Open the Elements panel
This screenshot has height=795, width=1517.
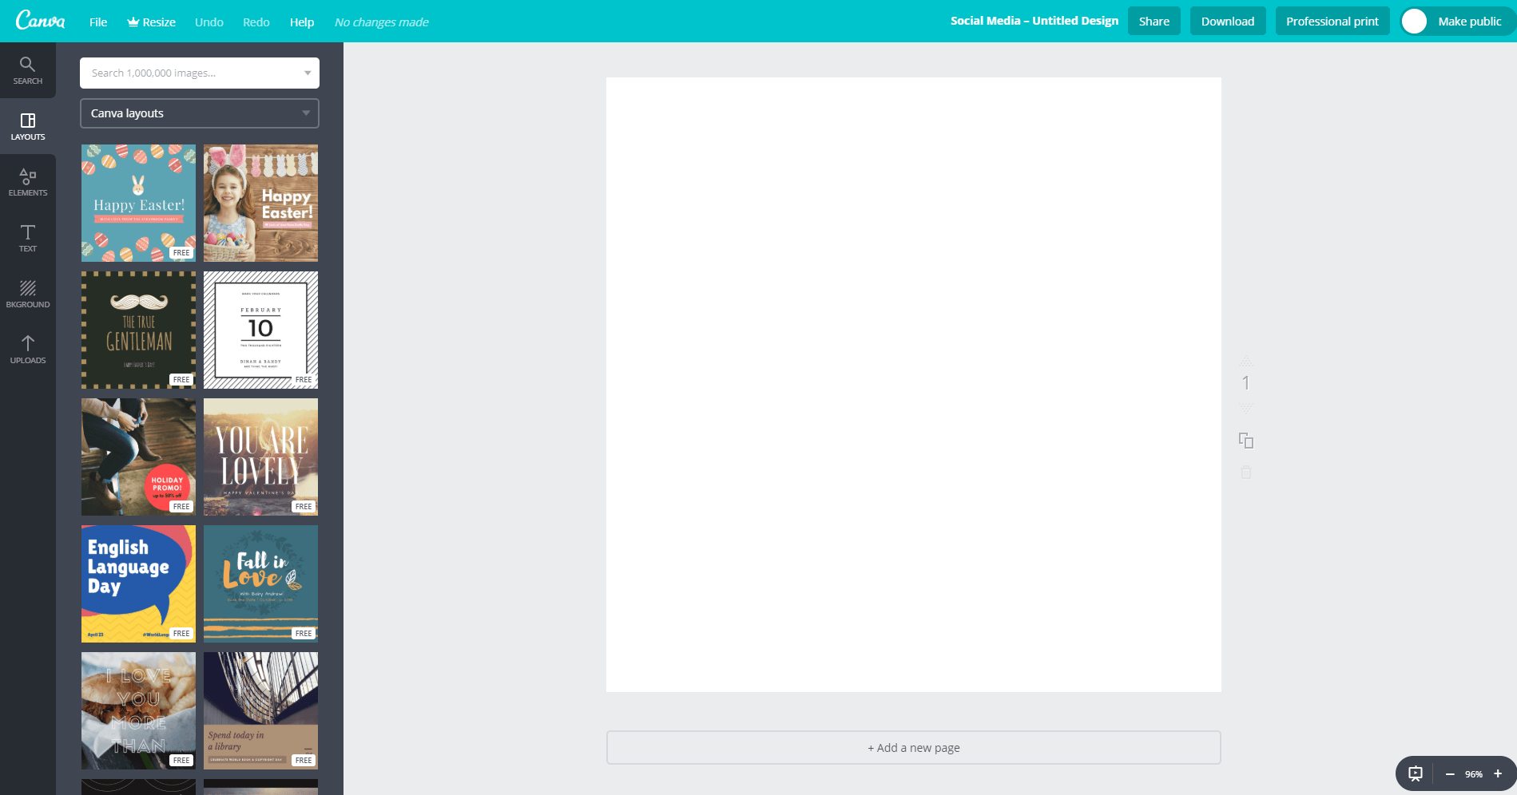click(28, 181)
